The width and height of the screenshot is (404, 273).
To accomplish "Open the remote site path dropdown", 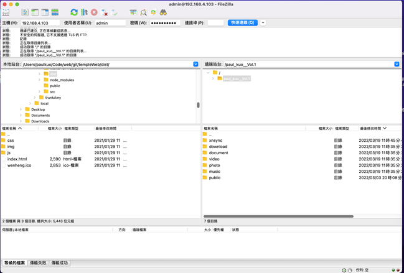I will (x=397, y=64).
